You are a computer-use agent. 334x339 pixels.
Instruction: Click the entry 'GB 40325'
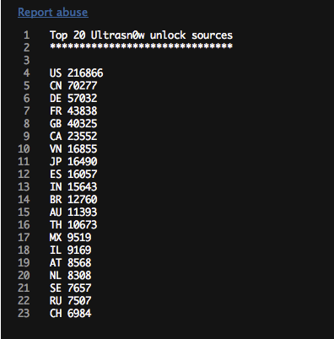click(73, 124)
